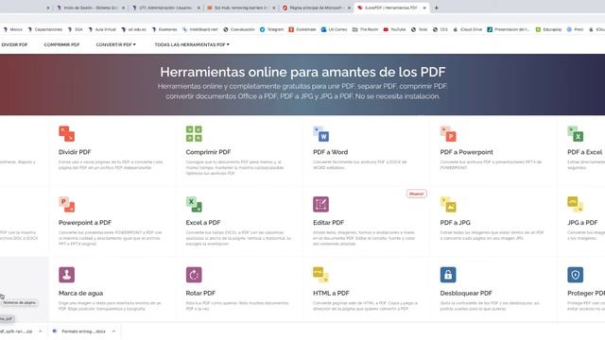Switch to the UTI Administración Usuarios tab

(166, 8)
